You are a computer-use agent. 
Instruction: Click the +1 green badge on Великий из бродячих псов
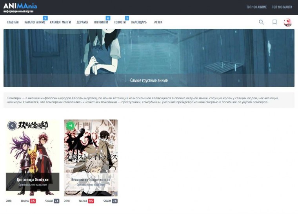pyautogui.click(x=70, y=126)
